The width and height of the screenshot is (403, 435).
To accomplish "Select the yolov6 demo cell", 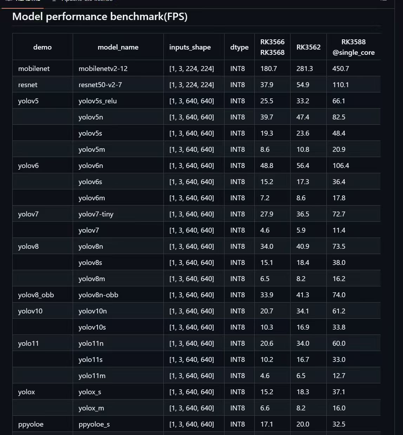I will click(28, 165).
